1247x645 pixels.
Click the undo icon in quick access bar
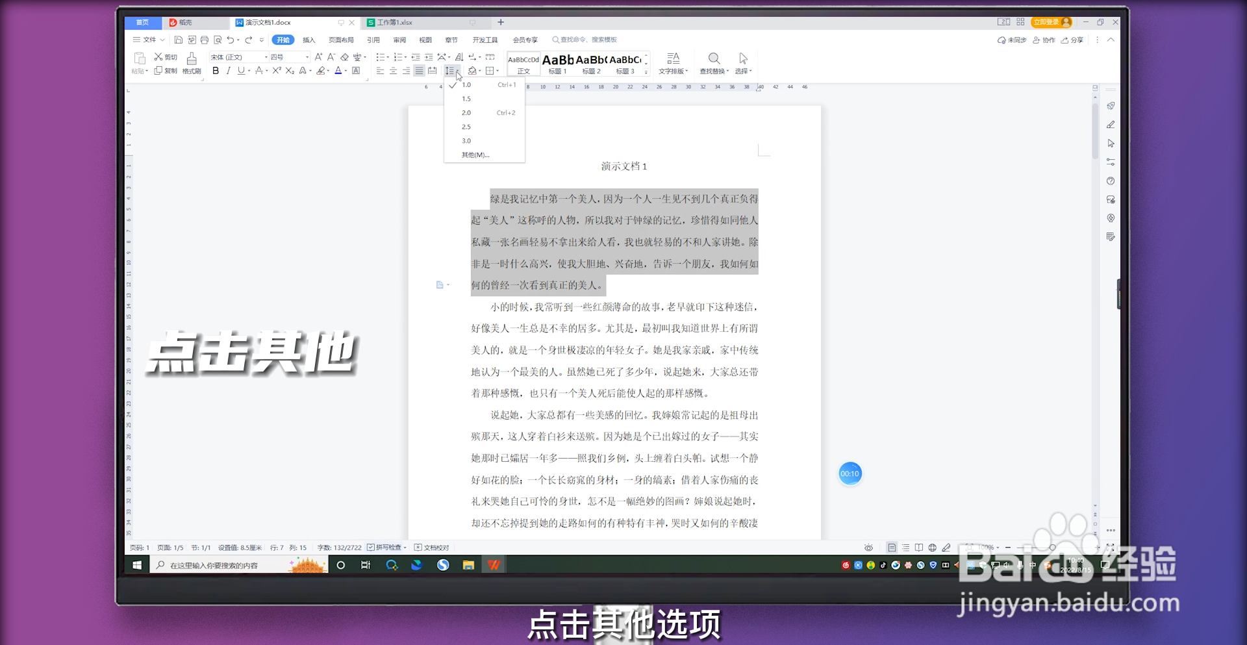click(x=232, y=40)
